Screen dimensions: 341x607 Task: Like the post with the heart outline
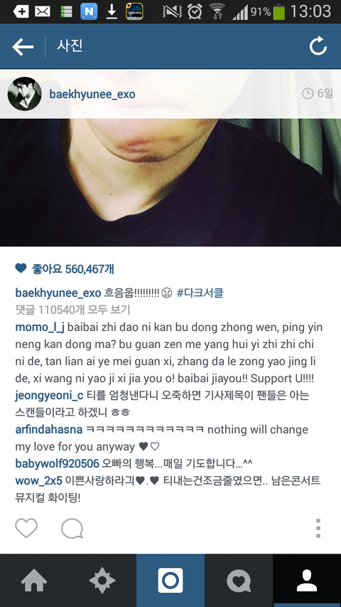tap(26, 529)
